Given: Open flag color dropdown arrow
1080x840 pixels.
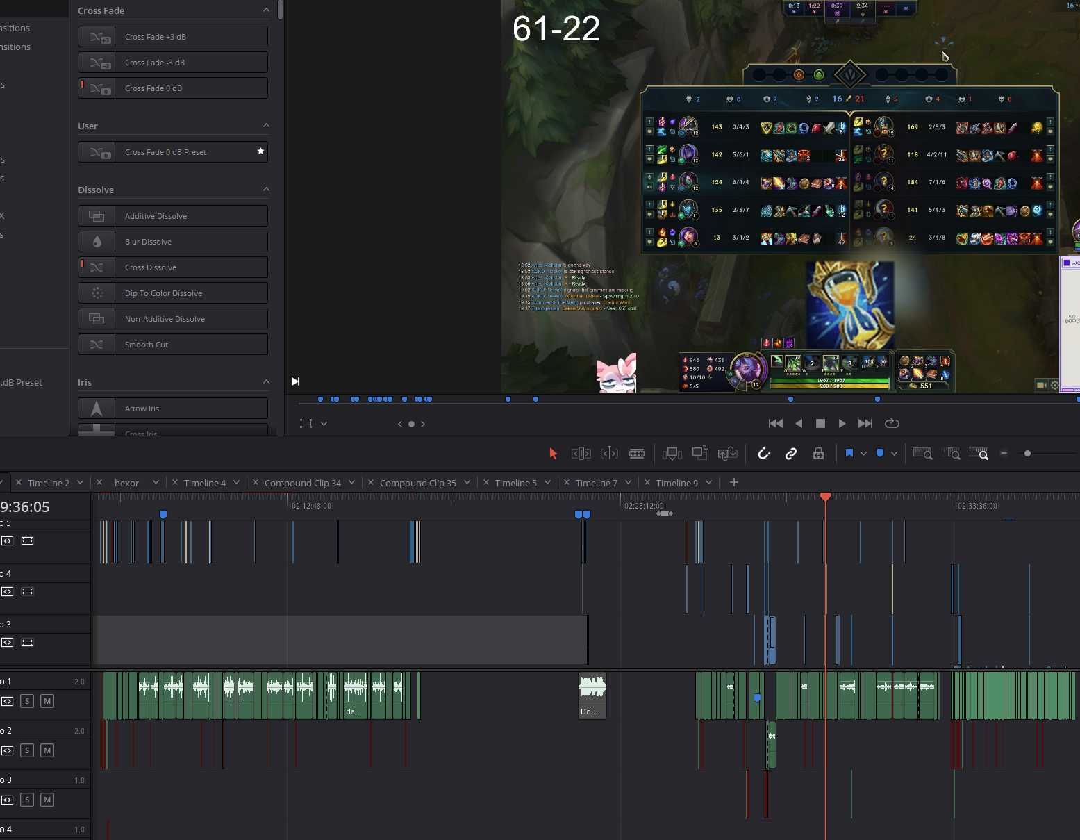Looking at the screenshot, I should click(863, 454).
